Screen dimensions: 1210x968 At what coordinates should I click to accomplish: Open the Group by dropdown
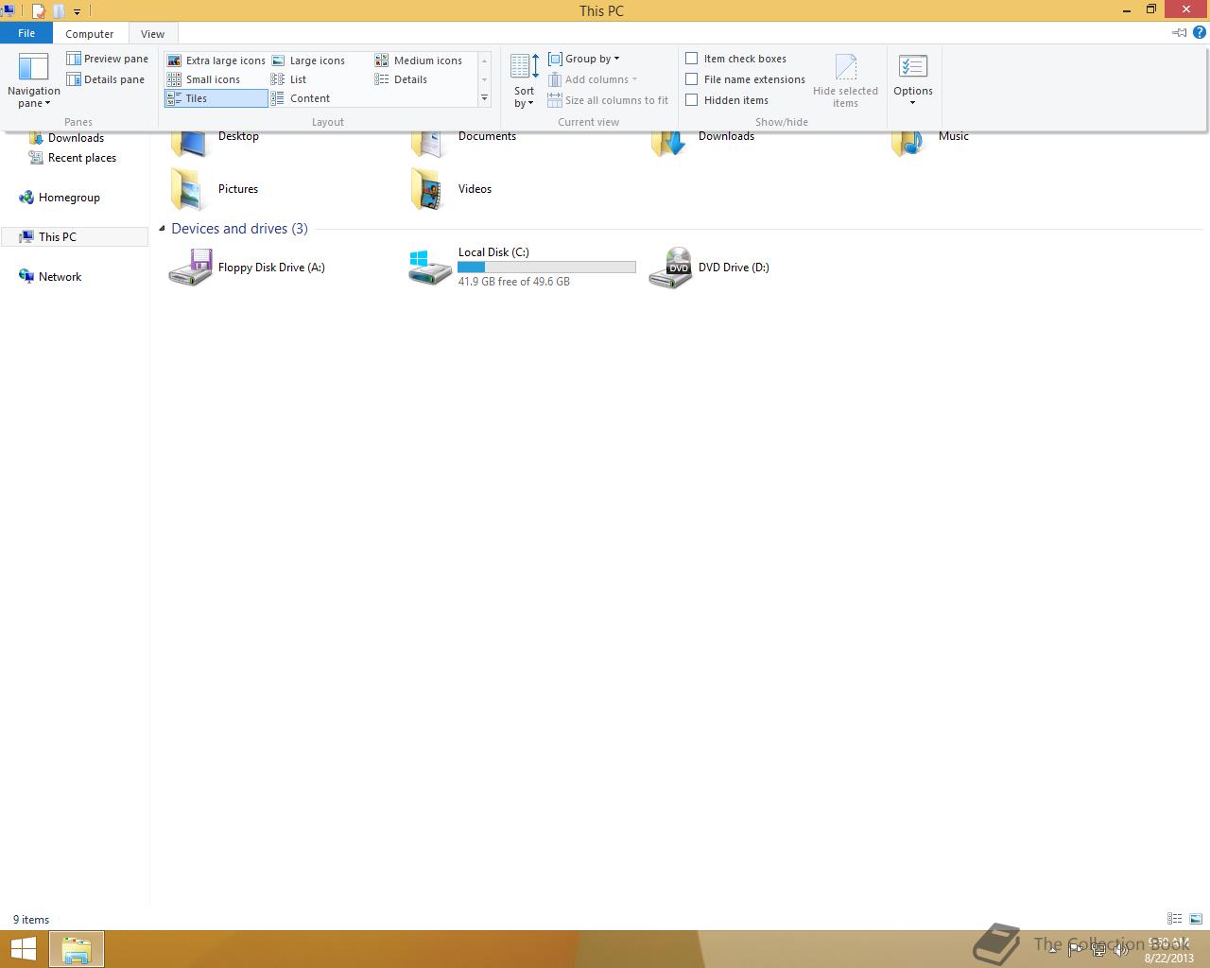pos(584,59)
